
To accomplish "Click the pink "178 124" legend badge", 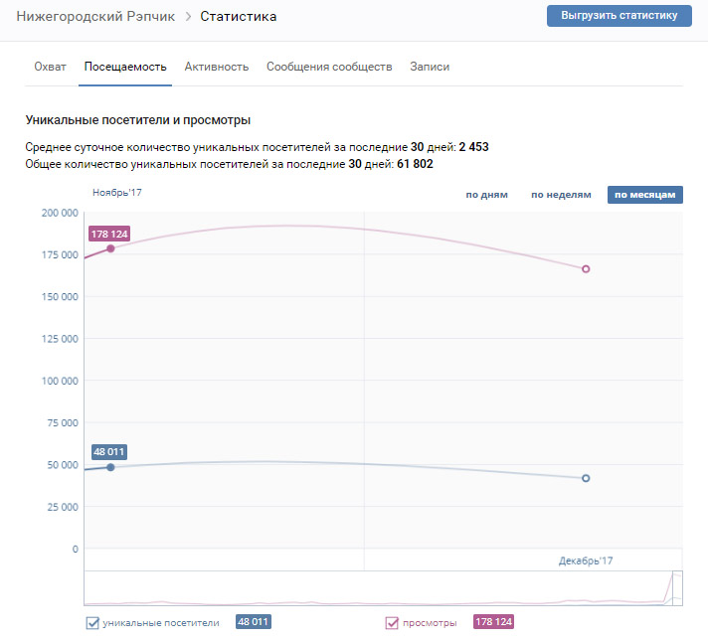I will [x=494, y=622].
